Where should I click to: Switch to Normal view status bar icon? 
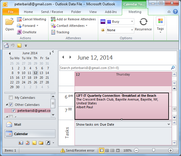tap(101, 150)
